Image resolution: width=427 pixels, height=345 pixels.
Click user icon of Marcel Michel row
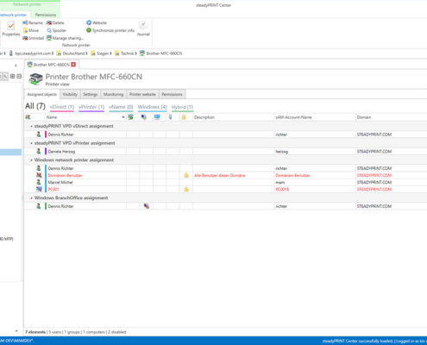(39, 182)
